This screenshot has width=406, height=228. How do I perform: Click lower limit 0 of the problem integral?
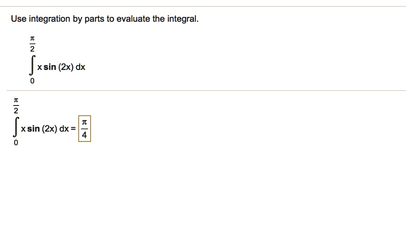tap(33, 81)
